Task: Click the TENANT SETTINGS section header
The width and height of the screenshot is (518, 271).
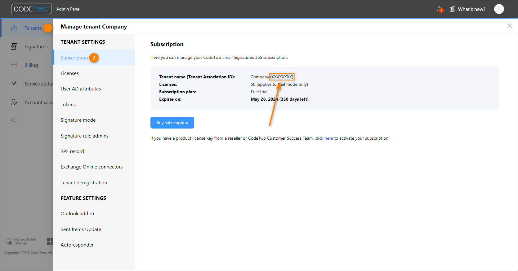Action: click(83, 42)
